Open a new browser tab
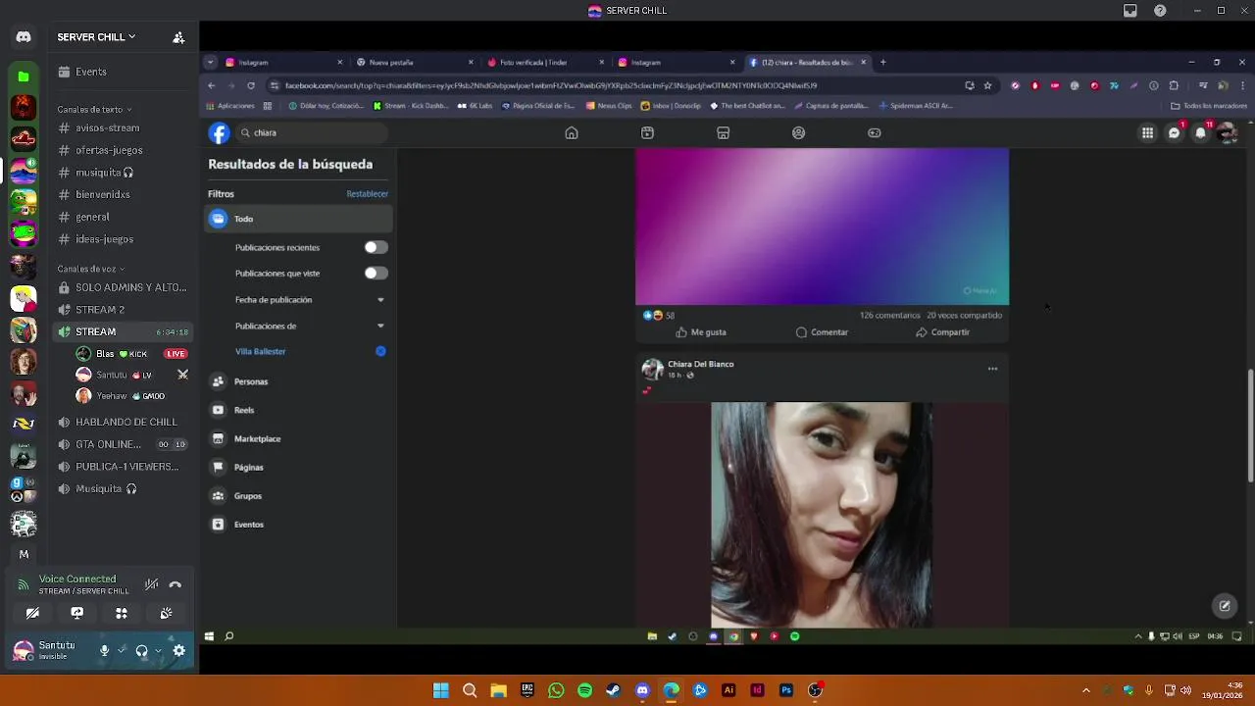The width and height of the screenshot is (1255, 706). coord(882,62)
